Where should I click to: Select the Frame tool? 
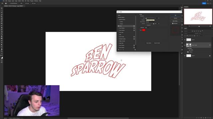pos(2,19)
